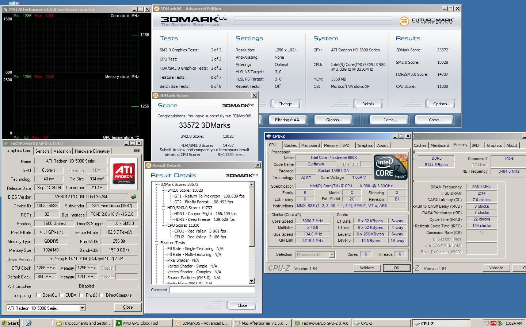Viewport: 526px width, 328px height.
Task: Click the taskbar clock showing 10:24 AM
Action: click(514, 323)
